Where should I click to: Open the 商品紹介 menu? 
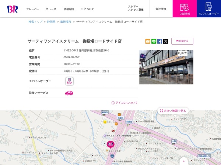click(69, 9)
